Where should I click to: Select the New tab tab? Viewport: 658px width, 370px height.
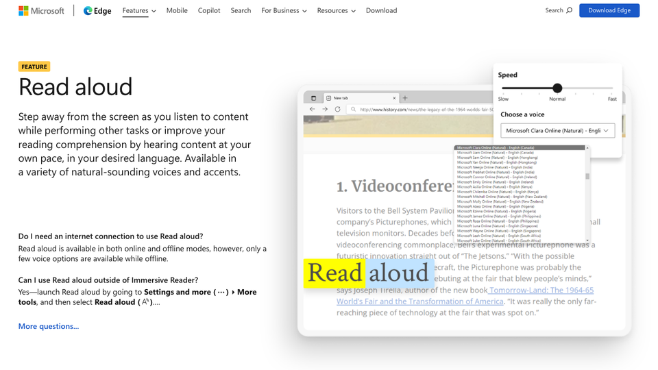tap(361, 98)
